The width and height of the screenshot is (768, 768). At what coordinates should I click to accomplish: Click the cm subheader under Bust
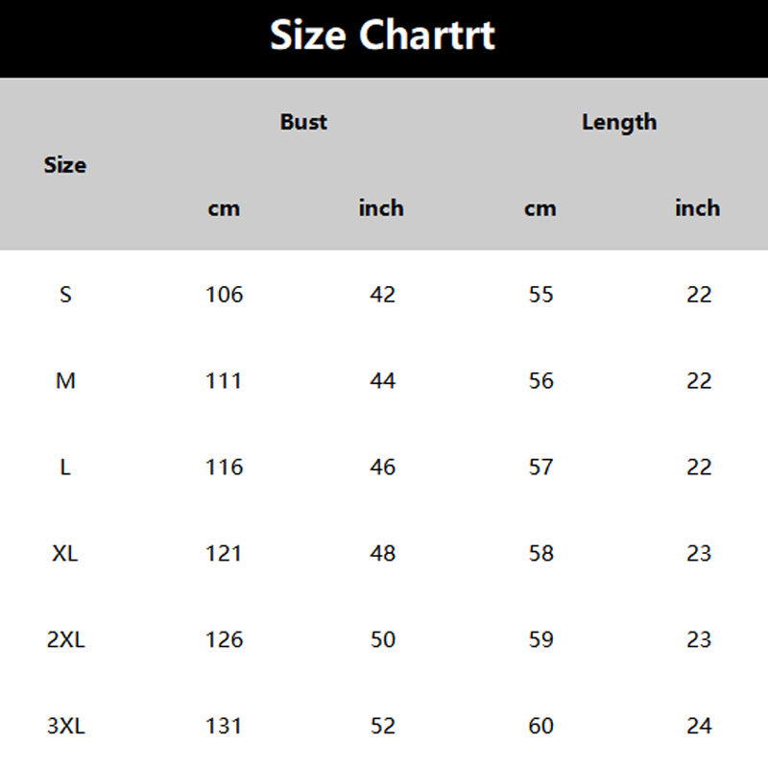click(x=224, y=208)
